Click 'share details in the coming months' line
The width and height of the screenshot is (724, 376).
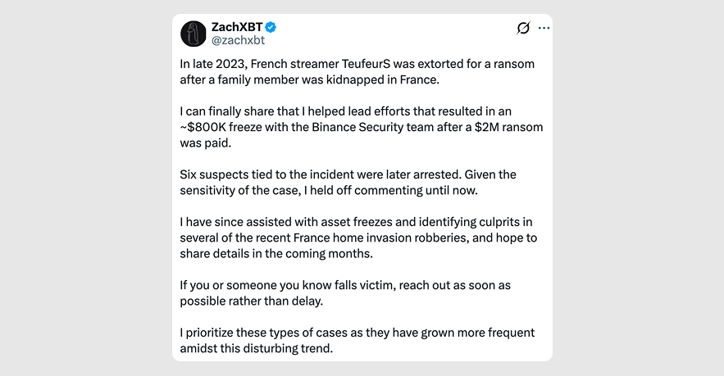(x=276, y=253)
